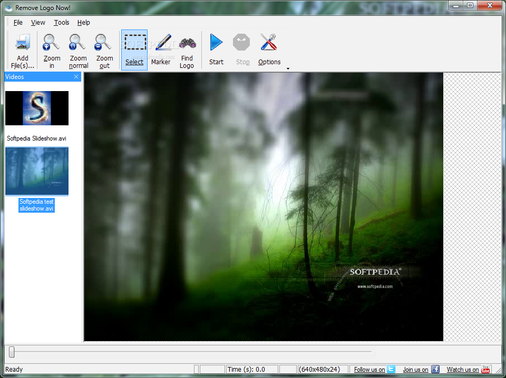This screenshot has height=378, width=506.
Task: Click the Follow us on link
Action: pos(369,370)
